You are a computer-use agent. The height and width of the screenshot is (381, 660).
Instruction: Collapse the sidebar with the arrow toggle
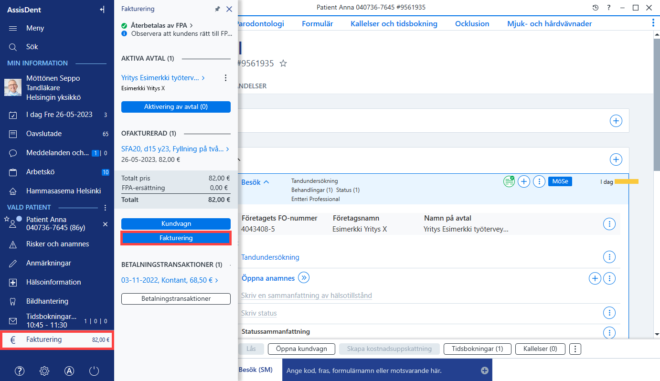coord(102,10)
